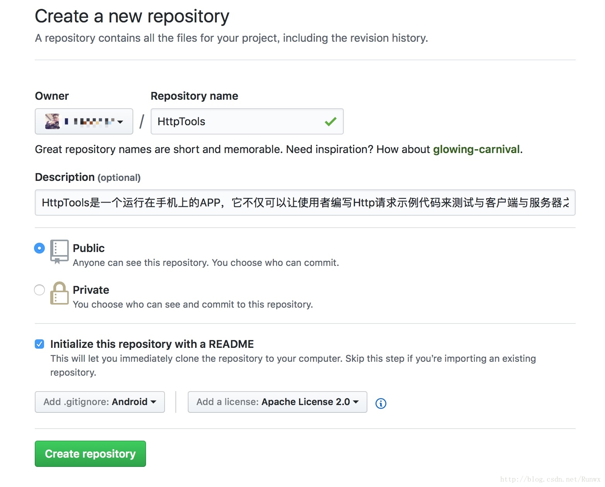
Task: Click the green checkmark in repository name
Action: pos(331,122)
